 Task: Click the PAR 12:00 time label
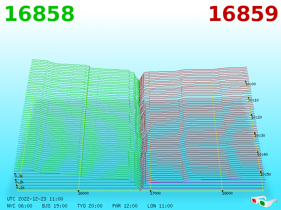(x=125, y=206)
